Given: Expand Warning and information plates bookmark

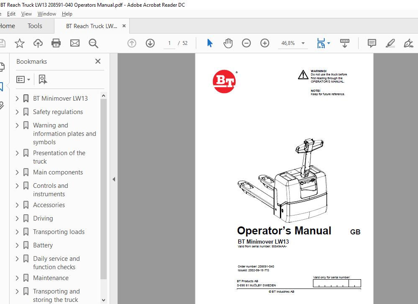Looking at the screenshot, I should 17,125.
